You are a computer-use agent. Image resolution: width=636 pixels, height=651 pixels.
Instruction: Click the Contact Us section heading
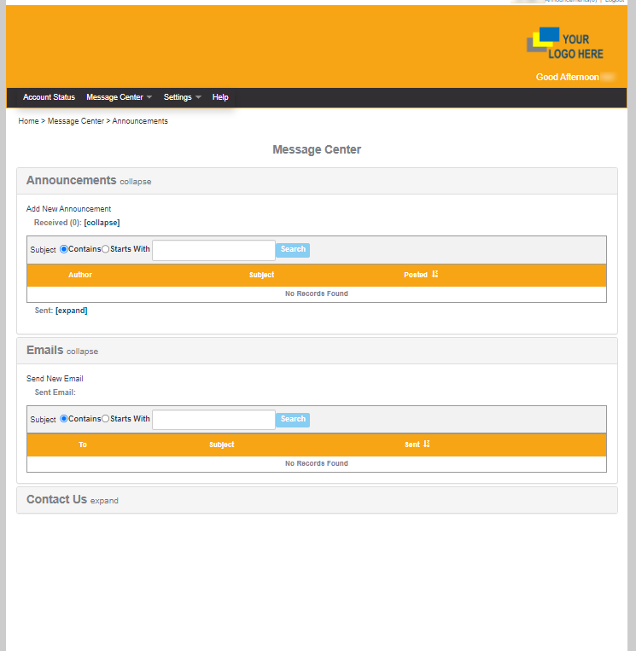coord(56,499)
